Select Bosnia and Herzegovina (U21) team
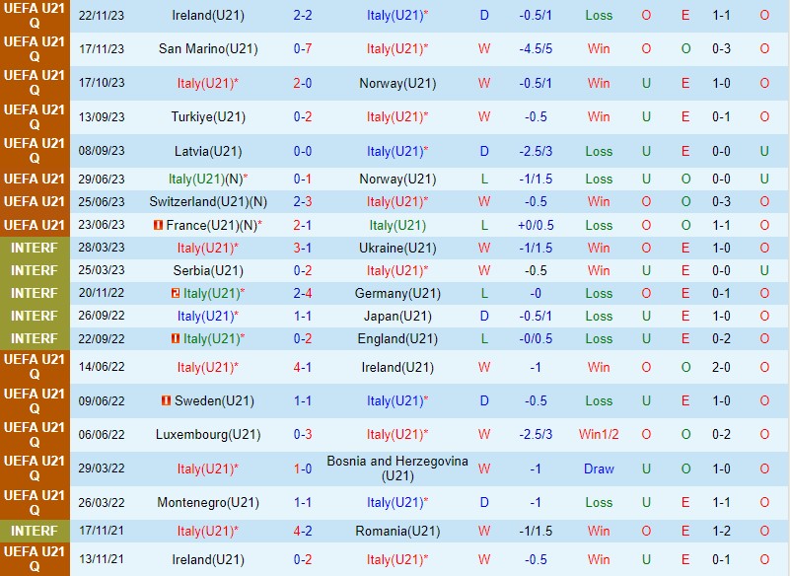790x576 pixels. [x=396, y=468]
